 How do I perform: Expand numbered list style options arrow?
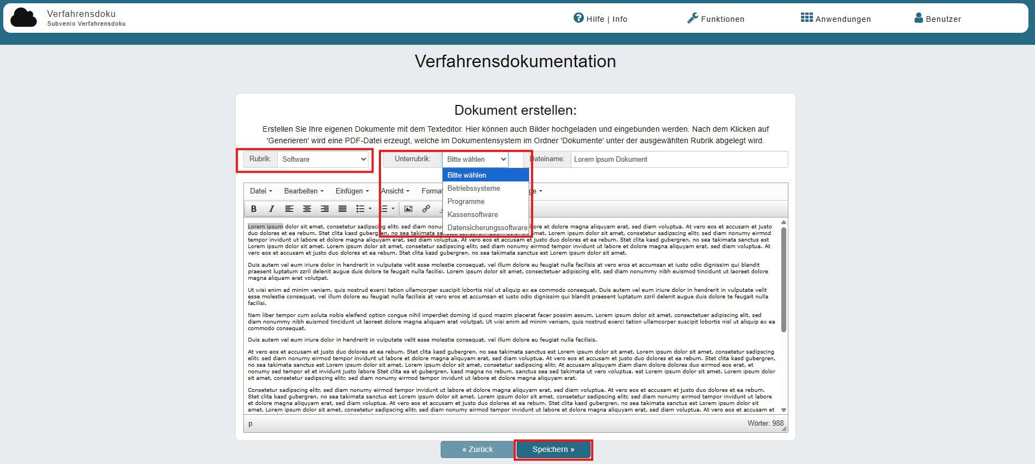coord(393,209)
